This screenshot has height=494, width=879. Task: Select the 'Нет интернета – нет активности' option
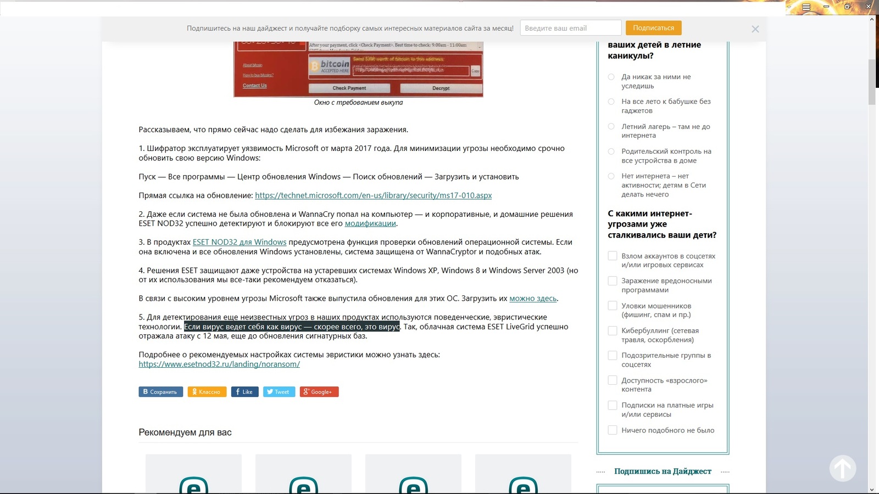[x=611, y=176]
